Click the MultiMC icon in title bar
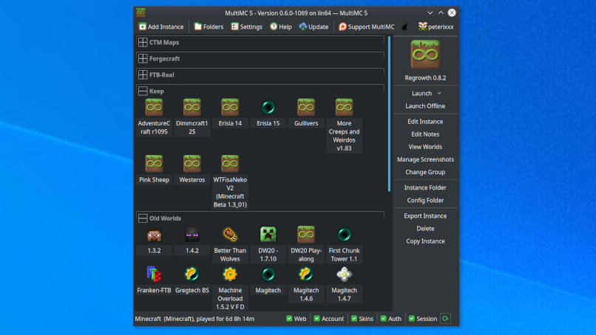This screenshot has width=596, height=335. (x=140, y=13)
